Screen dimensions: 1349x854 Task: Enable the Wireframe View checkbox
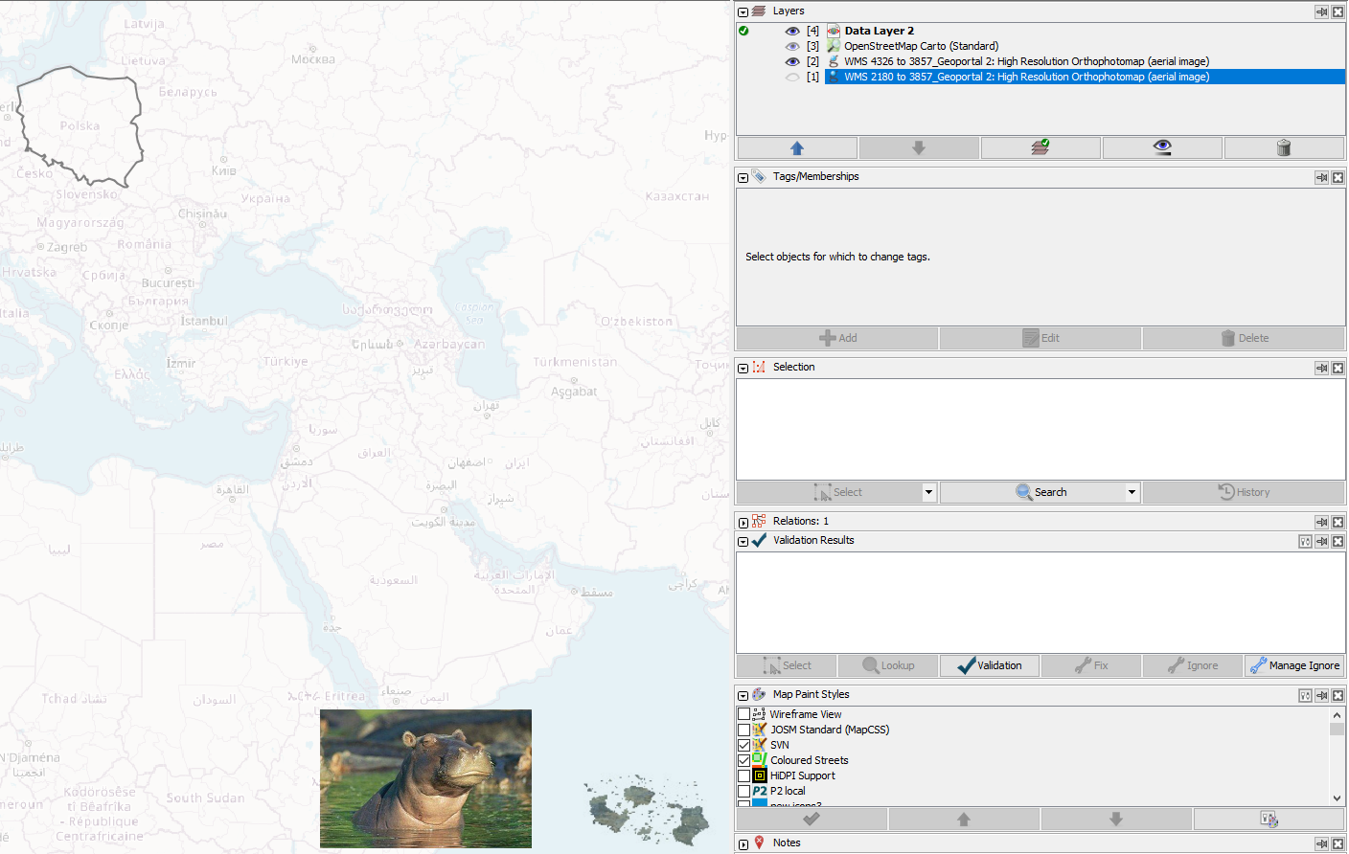(x=744, y=714)
